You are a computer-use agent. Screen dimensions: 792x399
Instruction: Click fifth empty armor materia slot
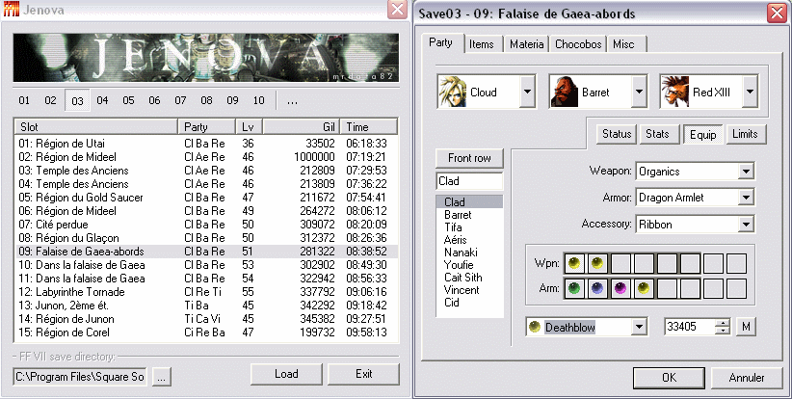click(667, 288)
